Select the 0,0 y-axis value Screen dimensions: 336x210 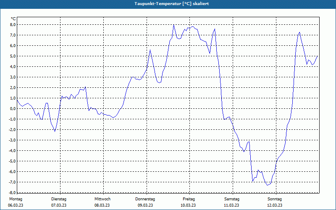(x=13, y=109)
